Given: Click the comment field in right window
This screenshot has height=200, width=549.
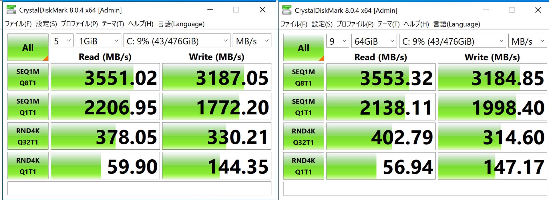Looking at the screenshot, I should tap(415, 189).
